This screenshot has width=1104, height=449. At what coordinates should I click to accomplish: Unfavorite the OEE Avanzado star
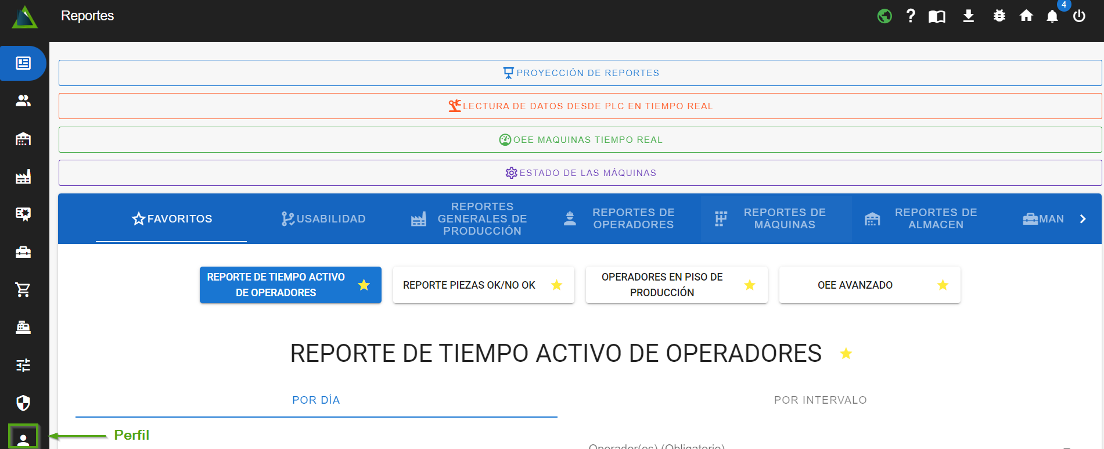[943, 285]
